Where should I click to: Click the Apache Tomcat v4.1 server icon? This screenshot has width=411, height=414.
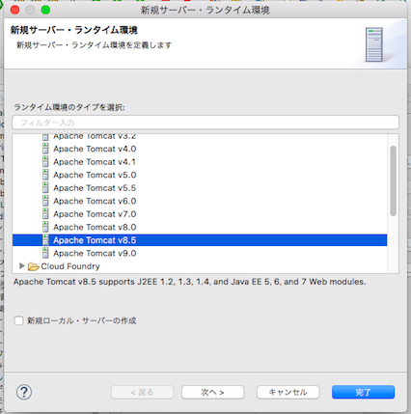point(45,162)
